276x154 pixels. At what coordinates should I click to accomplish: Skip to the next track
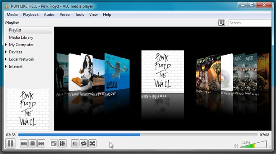(41, 144)
